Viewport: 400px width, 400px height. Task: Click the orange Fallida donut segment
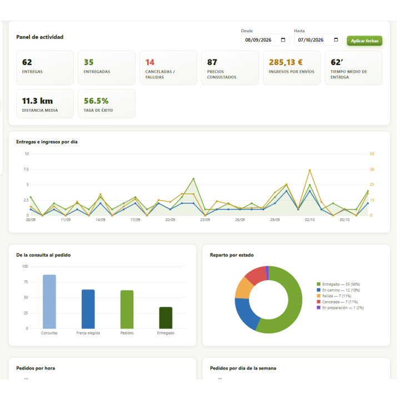[245, 290]
